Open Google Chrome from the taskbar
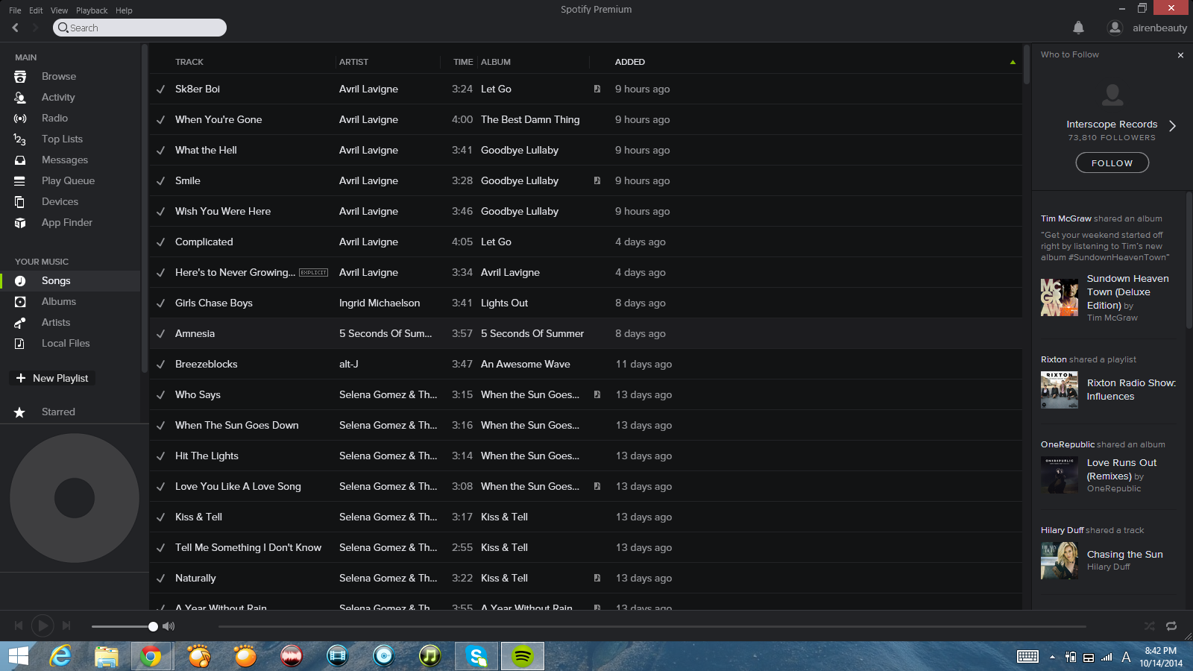The image size is (1193, 671). pos(151,656)
